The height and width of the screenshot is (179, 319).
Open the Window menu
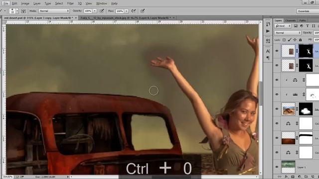coord(102,3)
